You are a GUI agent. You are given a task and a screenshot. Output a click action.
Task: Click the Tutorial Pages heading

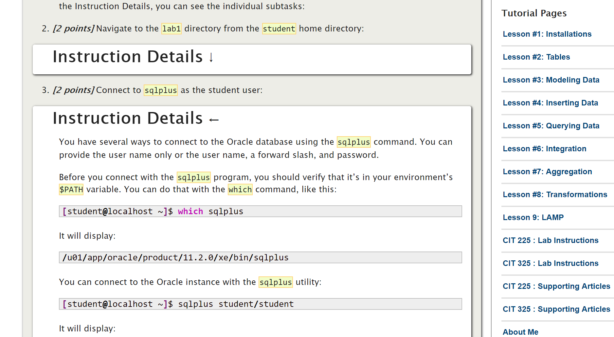(534, 13)
